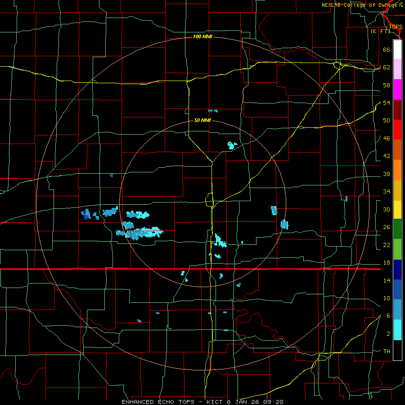The height and width of the screenshot is (405, 405).
Task: Click the light pink swatch beside 62
Action: [397, 69]
